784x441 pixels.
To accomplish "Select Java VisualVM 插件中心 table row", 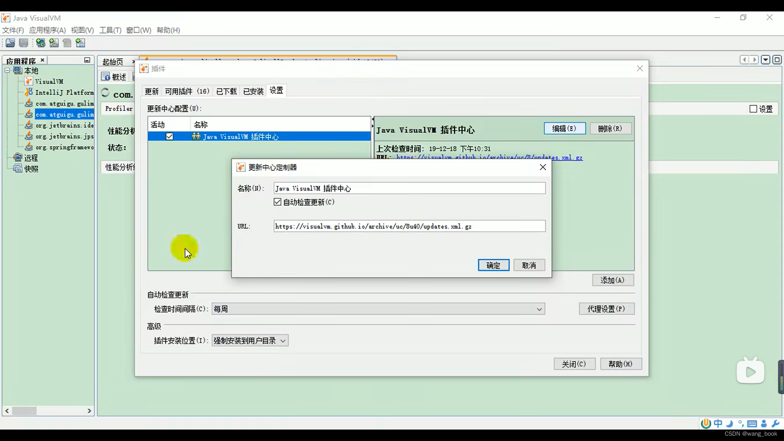I will pyautogui.click(x=259, y=136).
